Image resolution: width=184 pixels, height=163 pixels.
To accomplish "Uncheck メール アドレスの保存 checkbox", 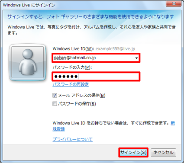I will [x=55, y=96].
